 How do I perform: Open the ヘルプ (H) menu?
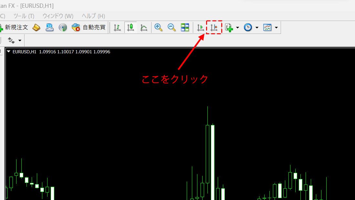[x=93, y=16]
